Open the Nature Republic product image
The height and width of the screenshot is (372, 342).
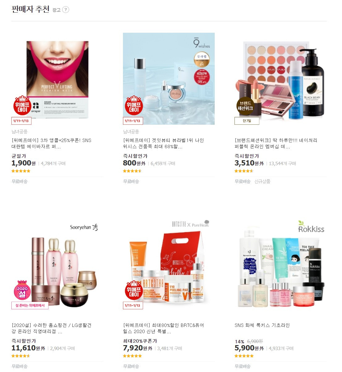coord(280,79)
